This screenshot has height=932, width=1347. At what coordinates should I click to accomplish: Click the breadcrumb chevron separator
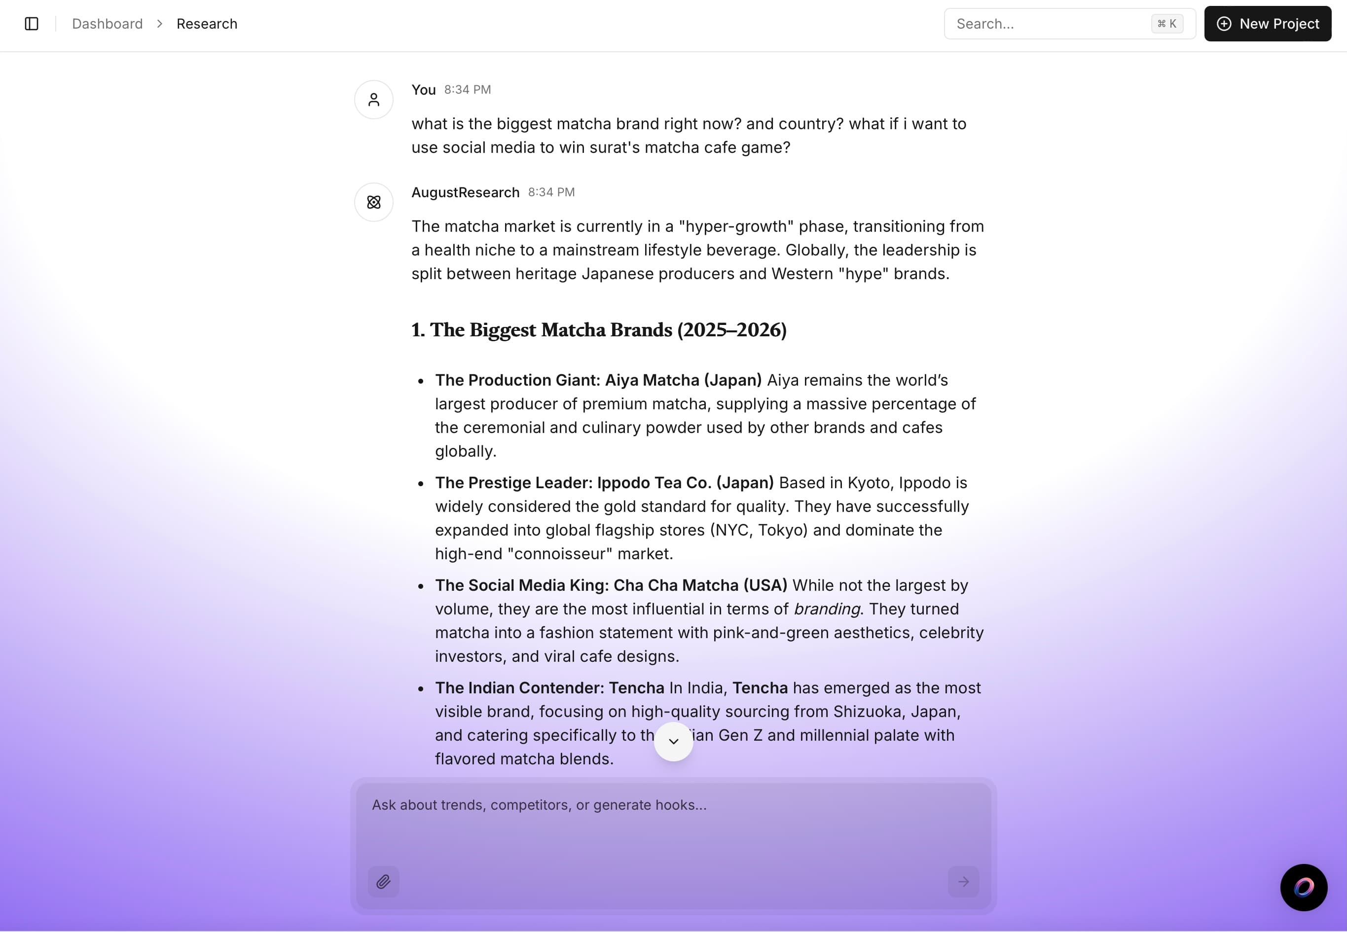(159, 24)
